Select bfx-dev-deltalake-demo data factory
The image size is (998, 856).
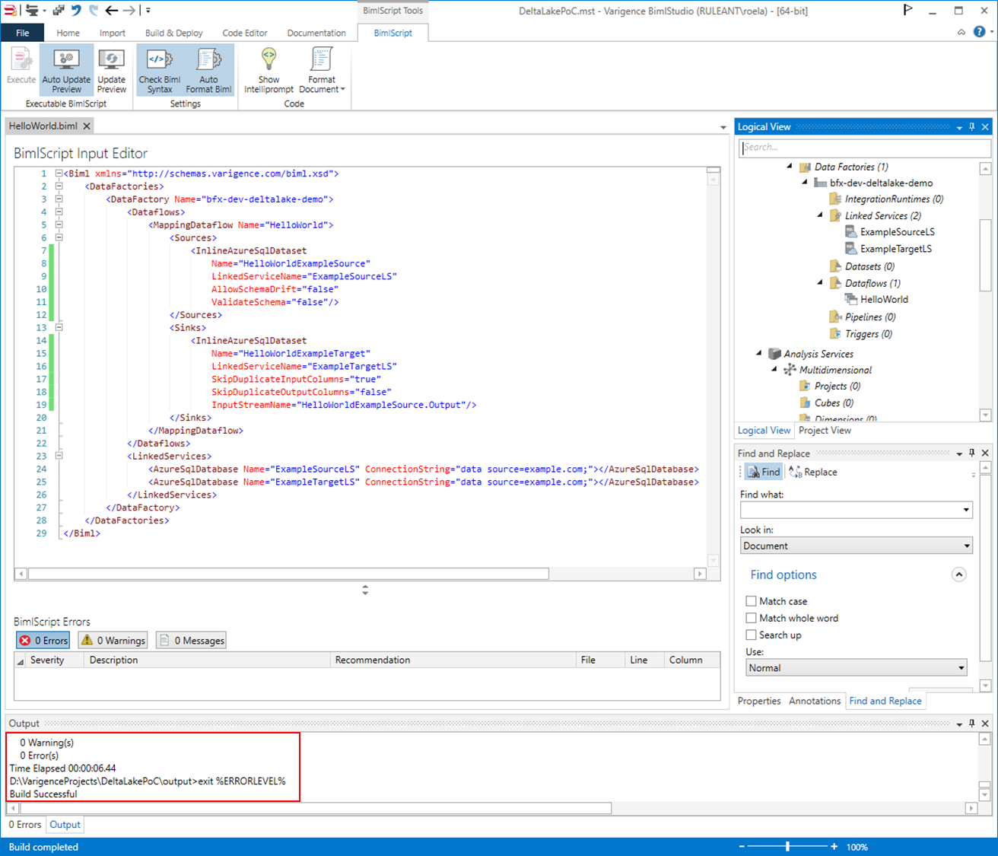pos(881,183)
